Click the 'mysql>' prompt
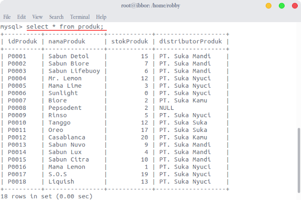 pyautogui.click(x=11, y=27)
